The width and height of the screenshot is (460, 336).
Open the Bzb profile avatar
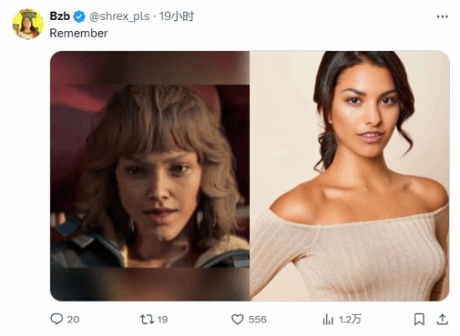point(28,24)
